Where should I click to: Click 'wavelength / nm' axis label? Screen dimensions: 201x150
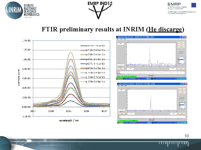(x=69, y=120)
